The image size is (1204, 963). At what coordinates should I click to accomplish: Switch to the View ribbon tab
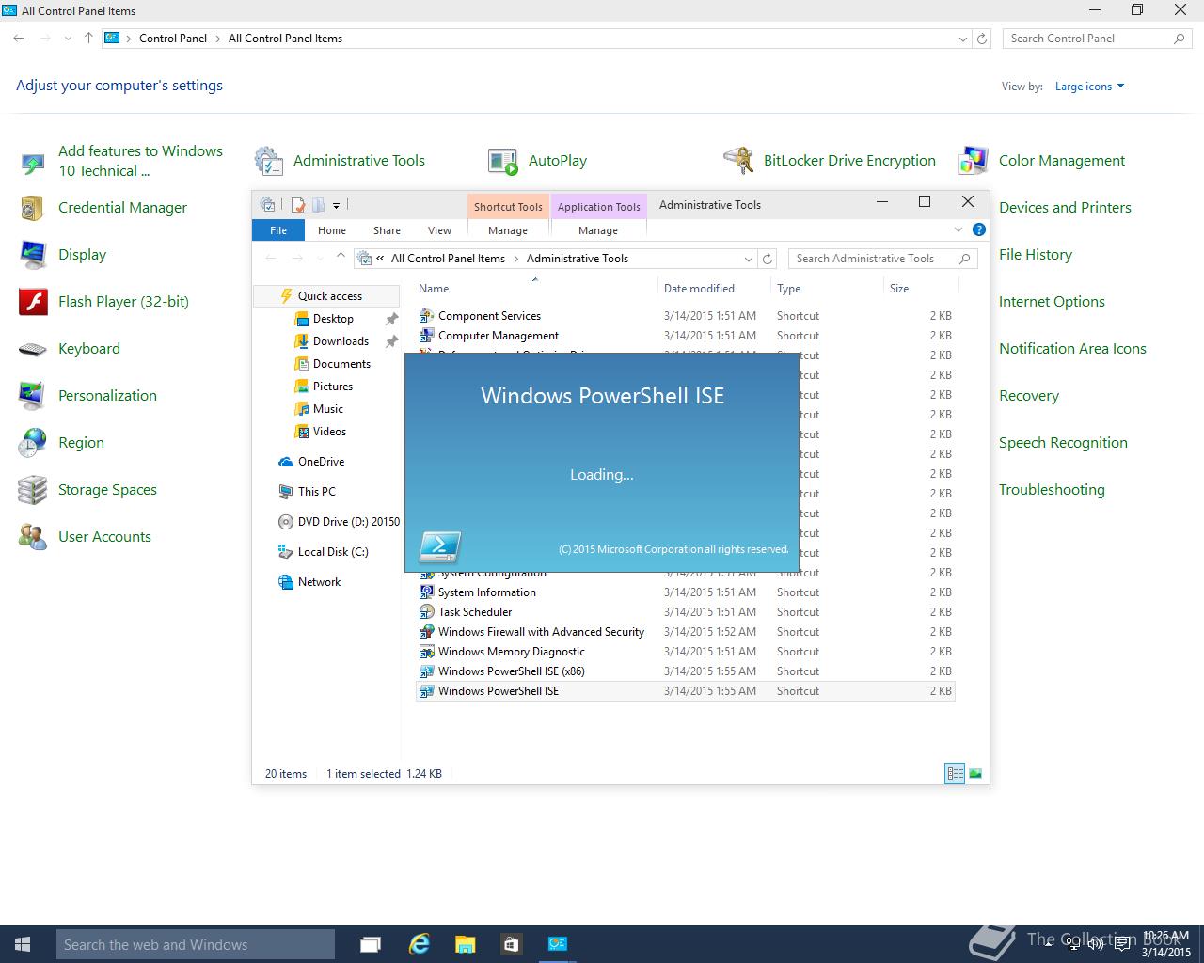[439, 230]
